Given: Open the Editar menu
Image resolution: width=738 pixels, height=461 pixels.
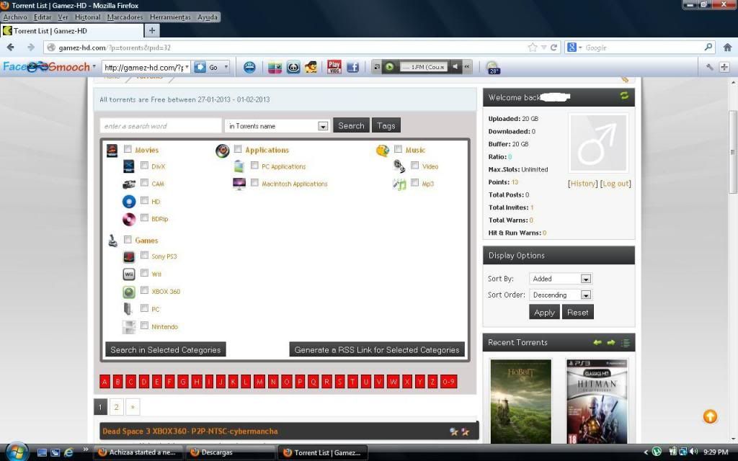Looking at the screenshot, I should tap(43, 17).
